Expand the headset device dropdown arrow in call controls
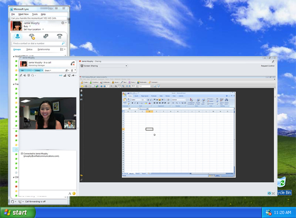Screen dimensions: 296x218 pos(35,75)
